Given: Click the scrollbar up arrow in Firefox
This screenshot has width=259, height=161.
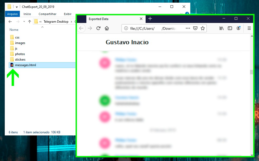Looking at the screenshot, I should point(252,36).
